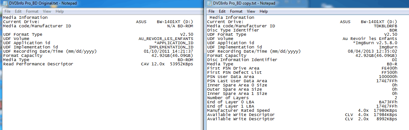This screenshot has height=130, width=409.
Task: Open Format menu in BD copy Notepad
Action: 237,11
